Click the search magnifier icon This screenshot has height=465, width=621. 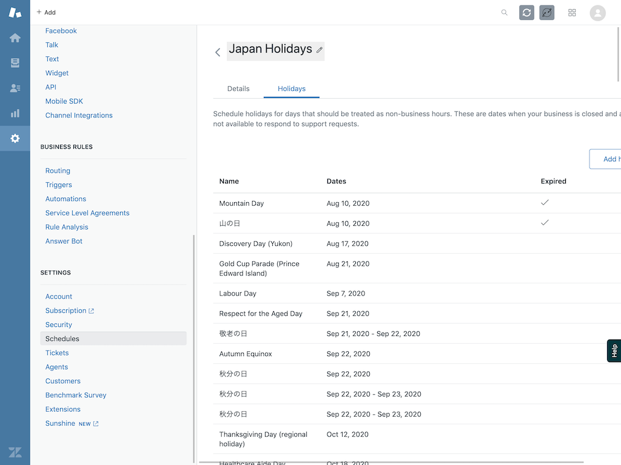coord(504,13)
